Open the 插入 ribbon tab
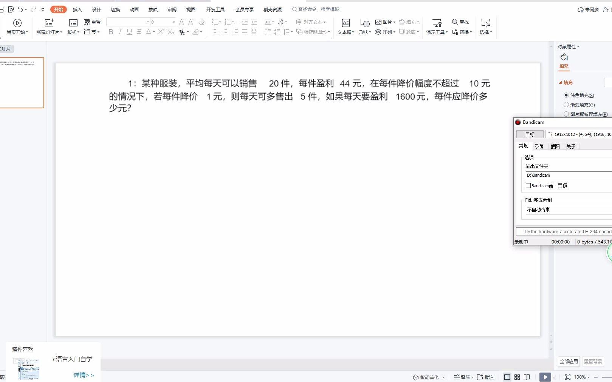Screen dimensions: 612x382 click(77, 9)
